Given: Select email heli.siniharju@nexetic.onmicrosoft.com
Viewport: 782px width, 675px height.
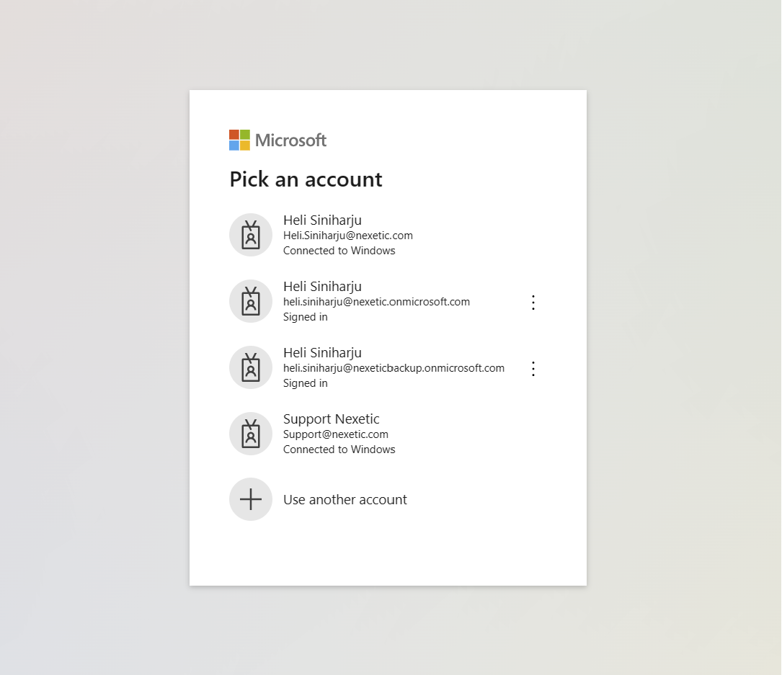Looking at the screenshot, I should pos(376,302).
